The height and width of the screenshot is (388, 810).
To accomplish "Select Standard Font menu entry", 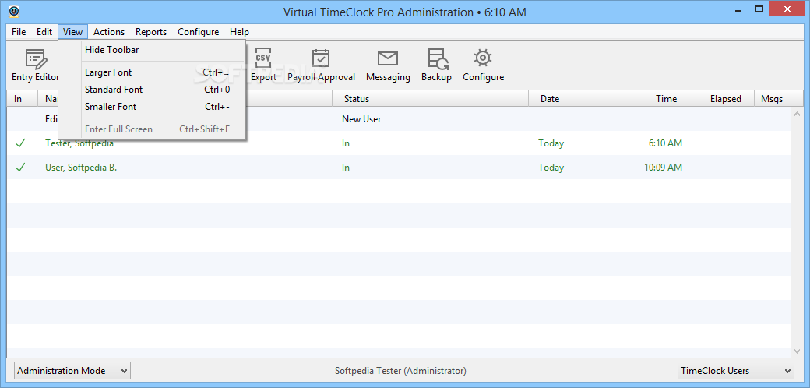I will 152,90.
